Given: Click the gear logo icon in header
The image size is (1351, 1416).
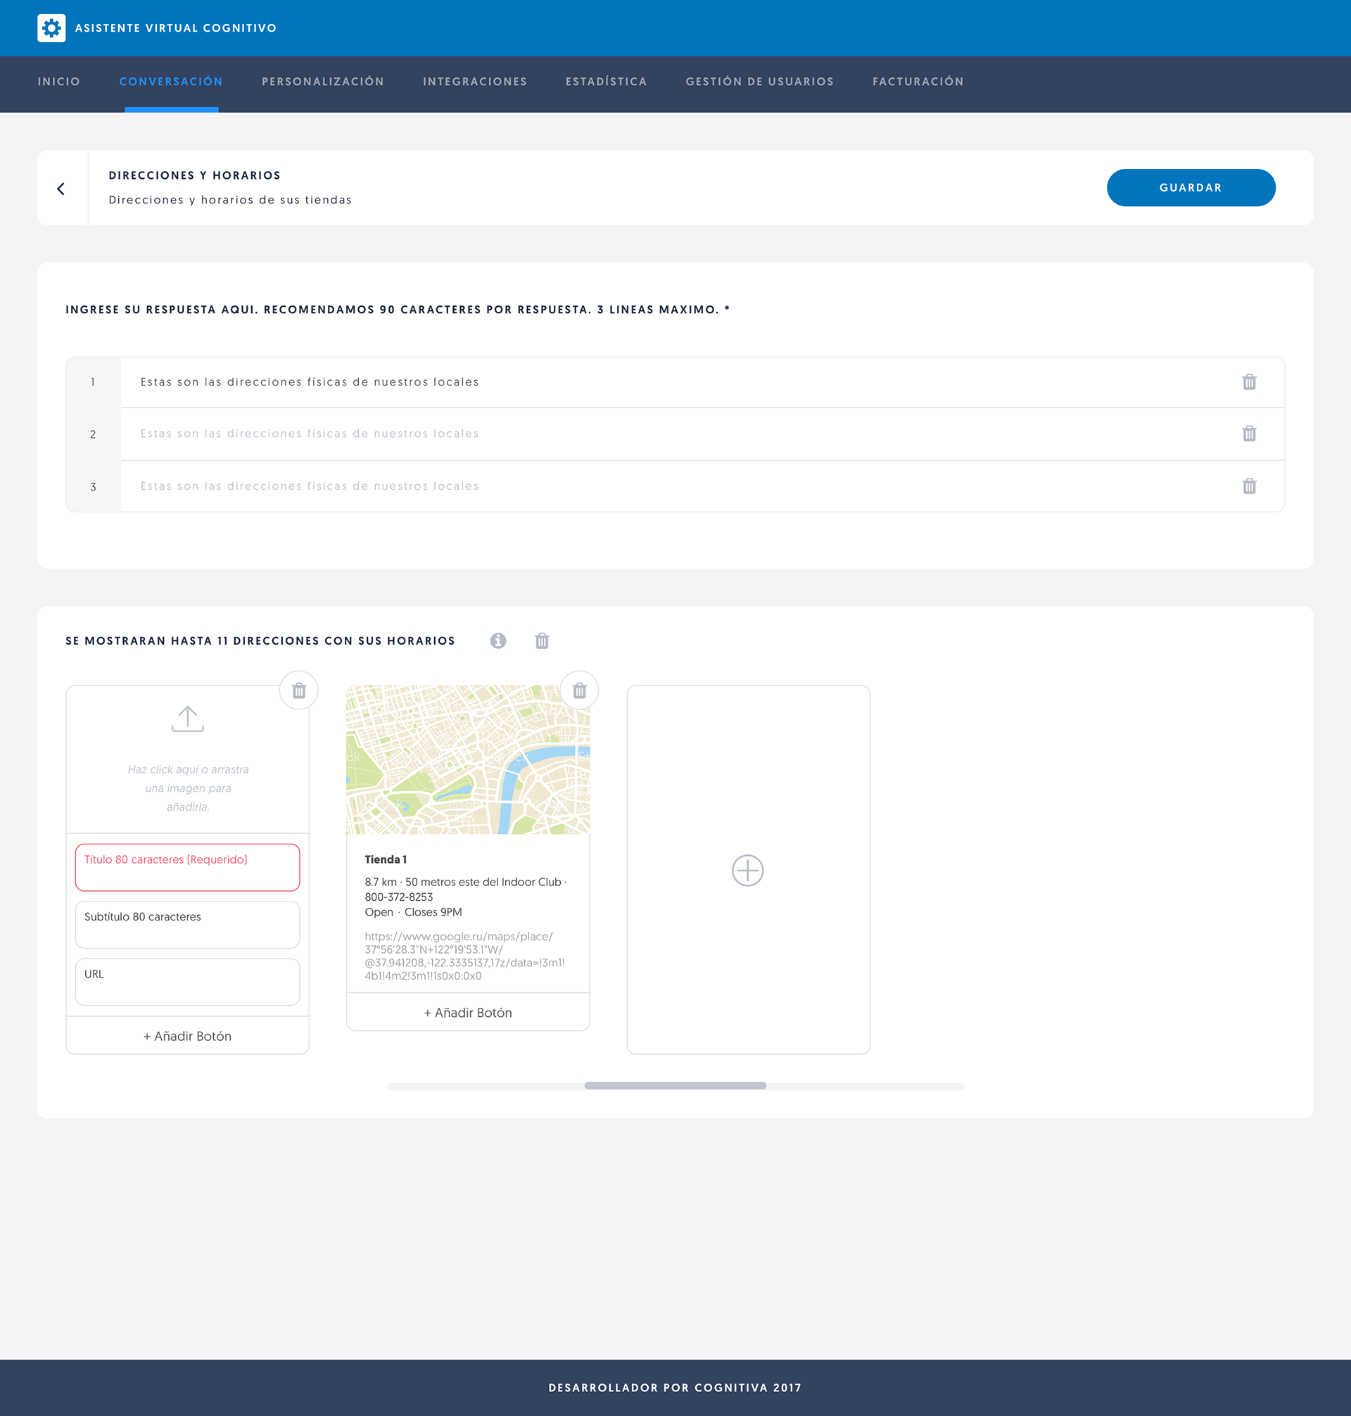Looking at the screenshot, I should 51,28.
